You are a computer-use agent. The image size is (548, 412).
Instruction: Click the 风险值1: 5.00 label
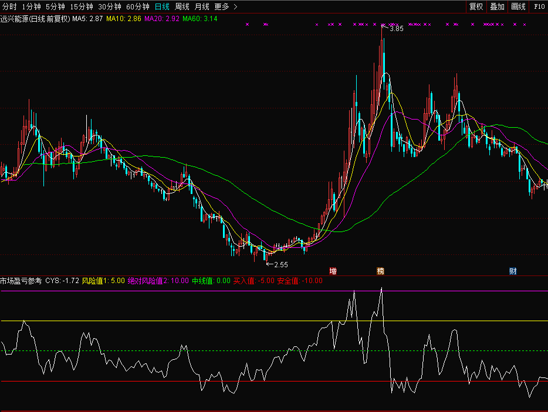click(x=103, y=281)
